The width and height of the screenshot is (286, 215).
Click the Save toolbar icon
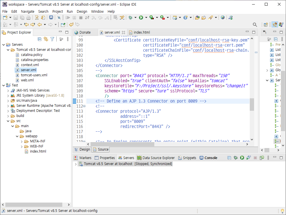[16, 18]
